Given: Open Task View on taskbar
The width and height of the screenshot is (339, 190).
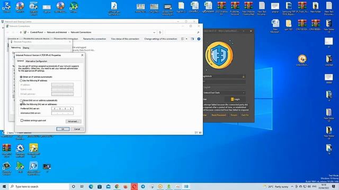Looking at the screenshot, I should 82,186.
